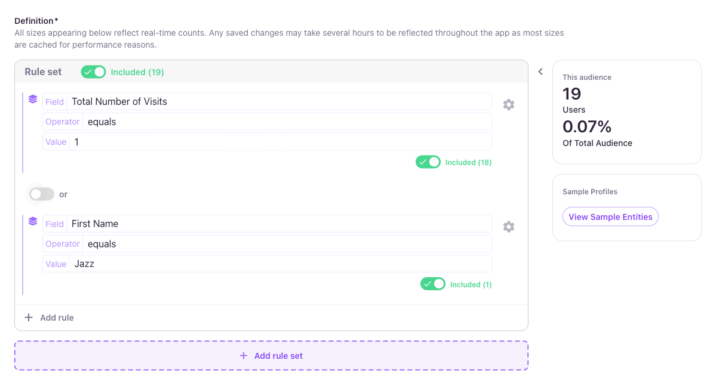
Task: Click plus icon in Add rule set
Action: (x=244, y=355)
